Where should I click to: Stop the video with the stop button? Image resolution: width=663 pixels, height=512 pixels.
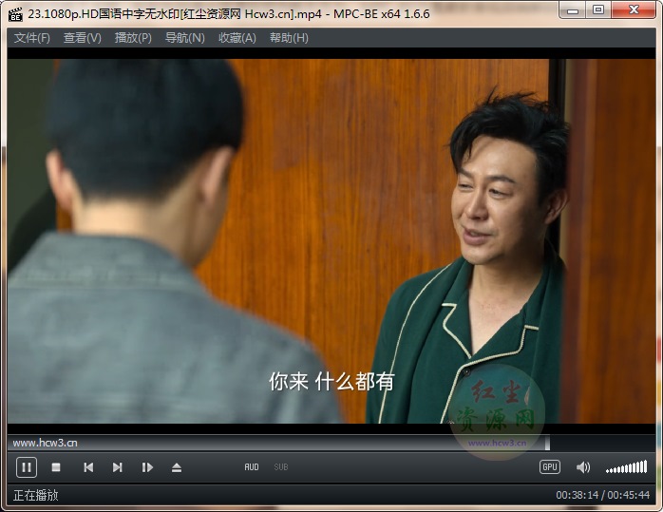[x=56, y=467]
